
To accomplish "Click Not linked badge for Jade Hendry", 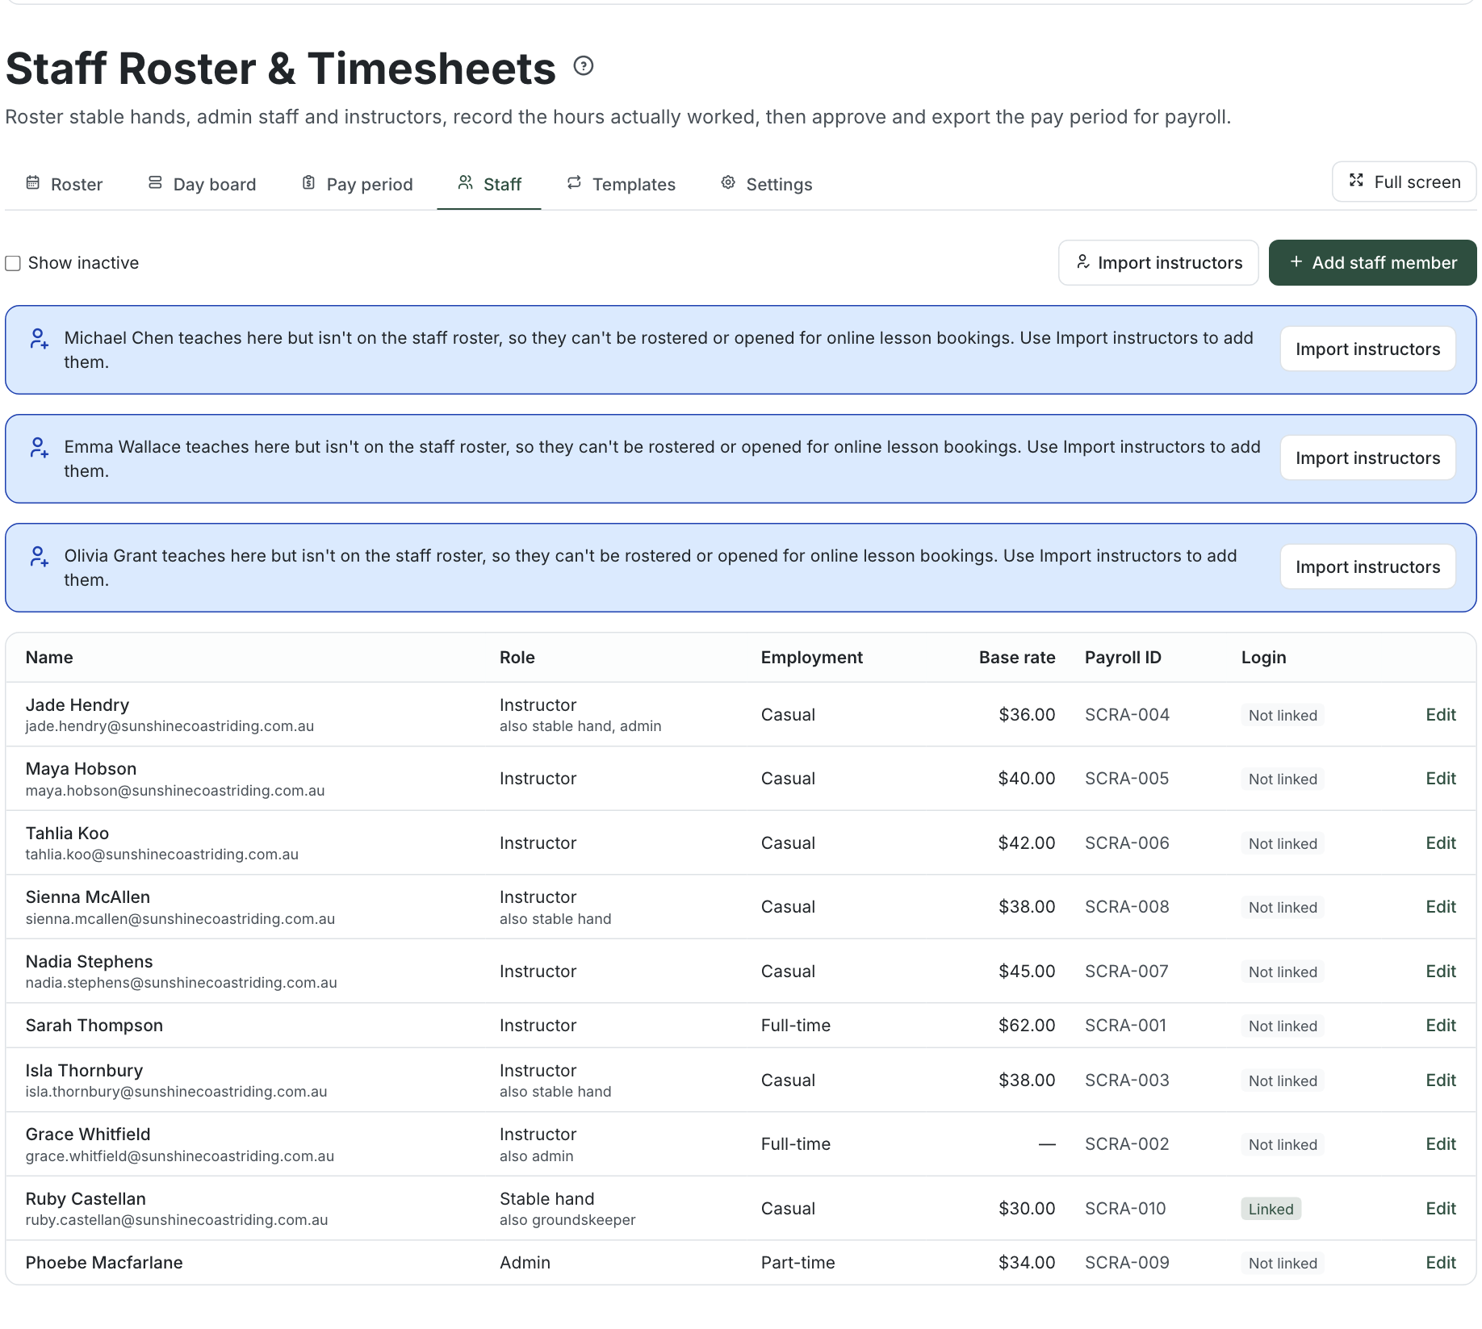I will (1283, 715).
